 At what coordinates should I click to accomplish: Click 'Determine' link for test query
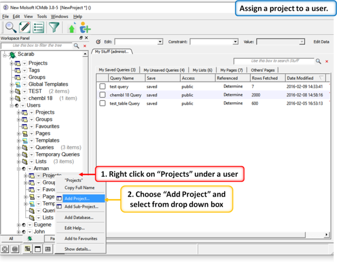[x=233, y=87]
